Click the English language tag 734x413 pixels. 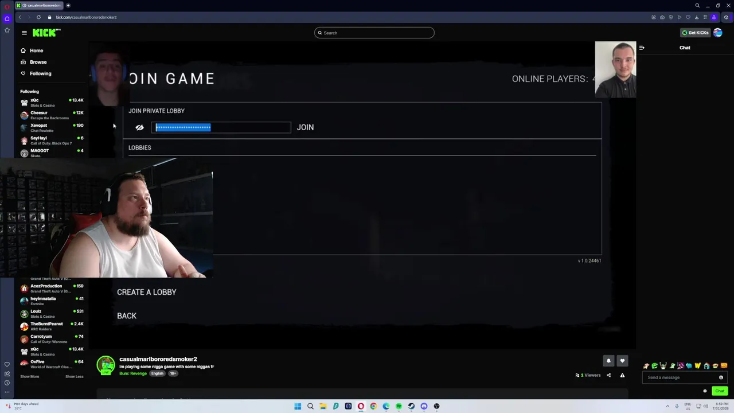coord(157,373)
